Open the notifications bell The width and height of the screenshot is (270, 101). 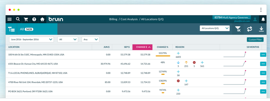pos(263,19)
